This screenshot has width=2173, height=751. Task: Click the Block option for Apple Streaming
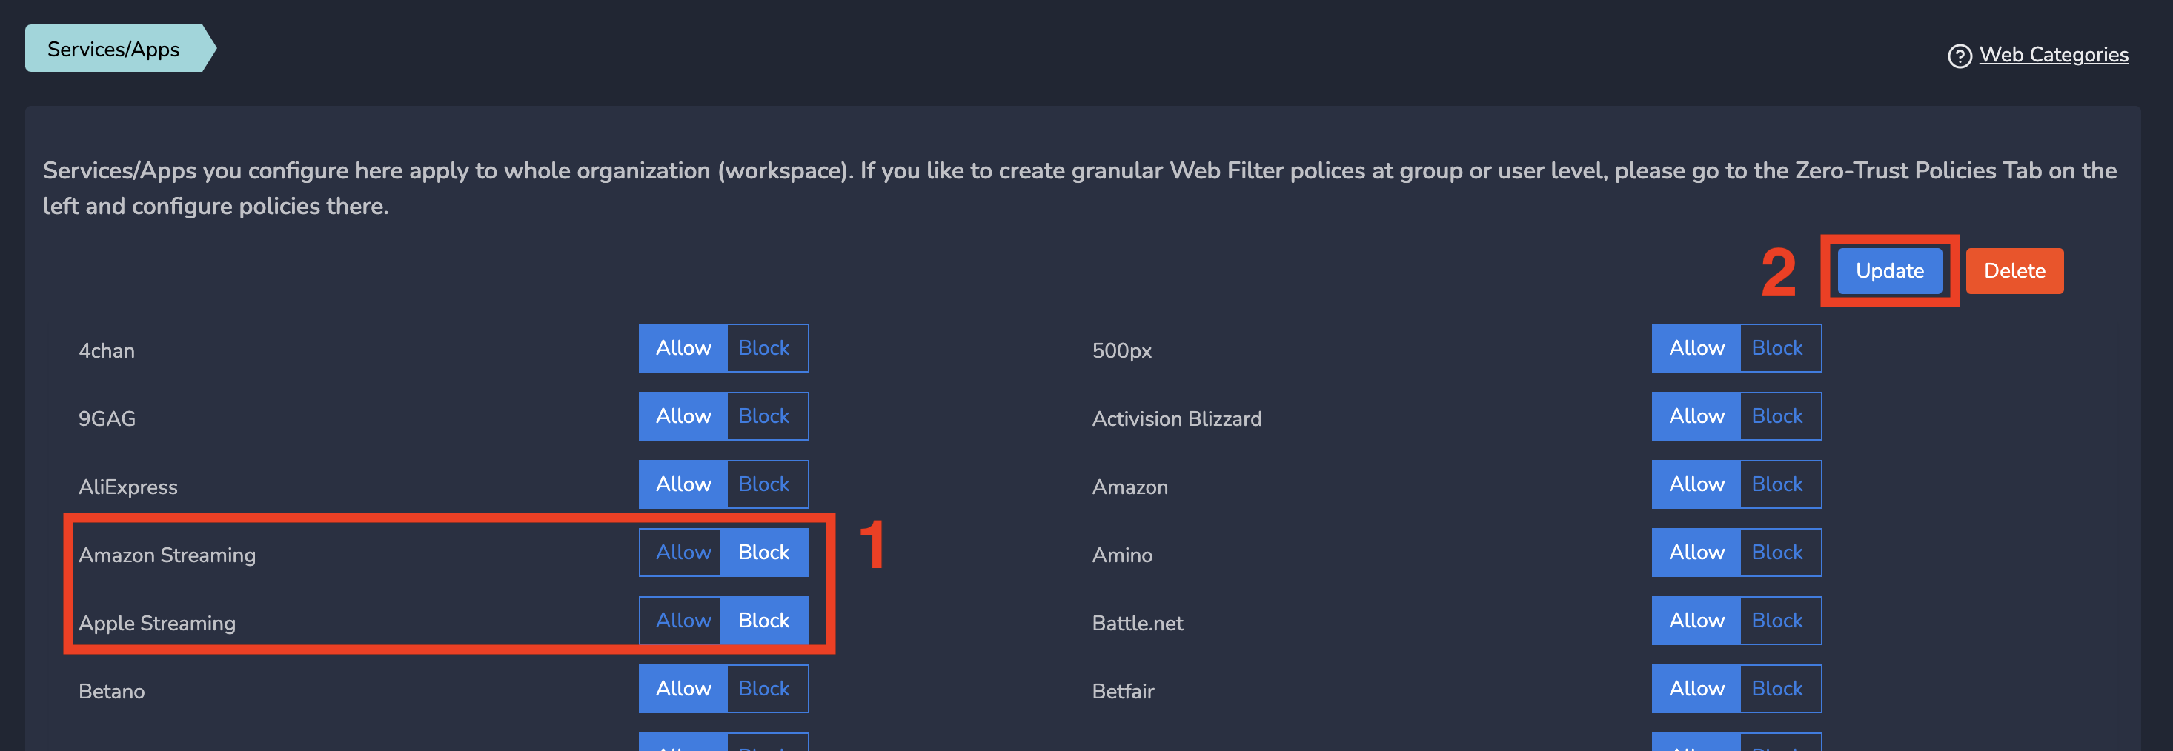tap(764, 621)
